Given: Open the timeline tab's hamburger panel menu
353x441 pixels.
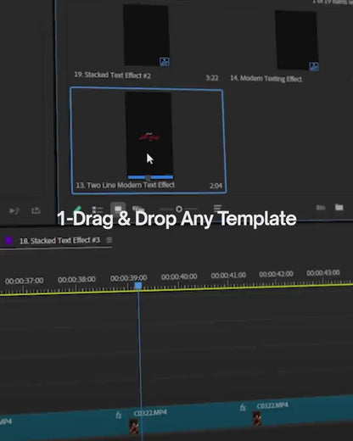Looking at the screenshot, I should [x=109, y=240].
